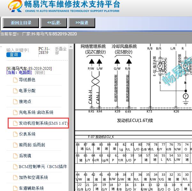This screenshot has width=192, height=191.
Task: Click the K39 pin label
Action: (118, 112)
